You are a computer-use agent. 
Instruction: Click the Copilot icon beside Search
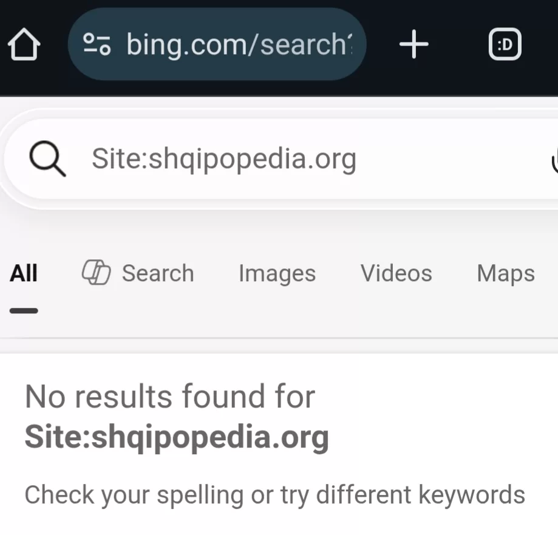[x=96, y=273]
